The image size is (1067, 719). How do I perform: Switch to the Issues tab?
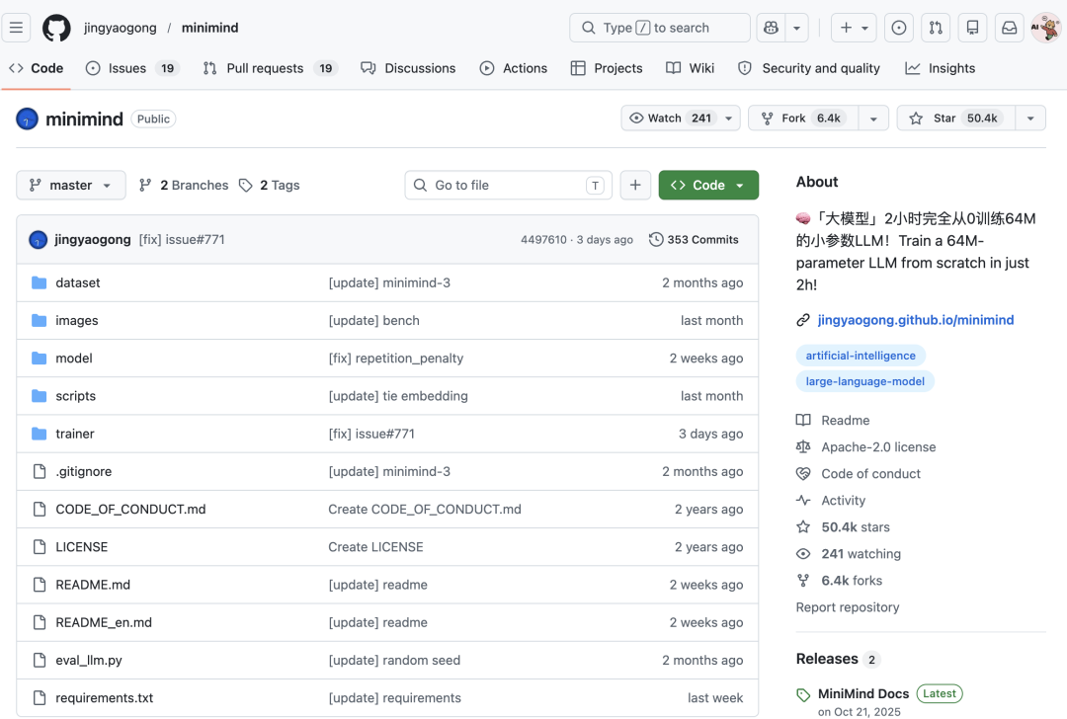point(132,68)
